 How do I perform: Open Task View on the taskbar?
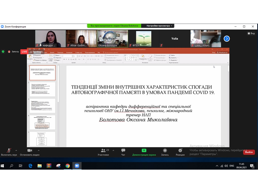21,166
